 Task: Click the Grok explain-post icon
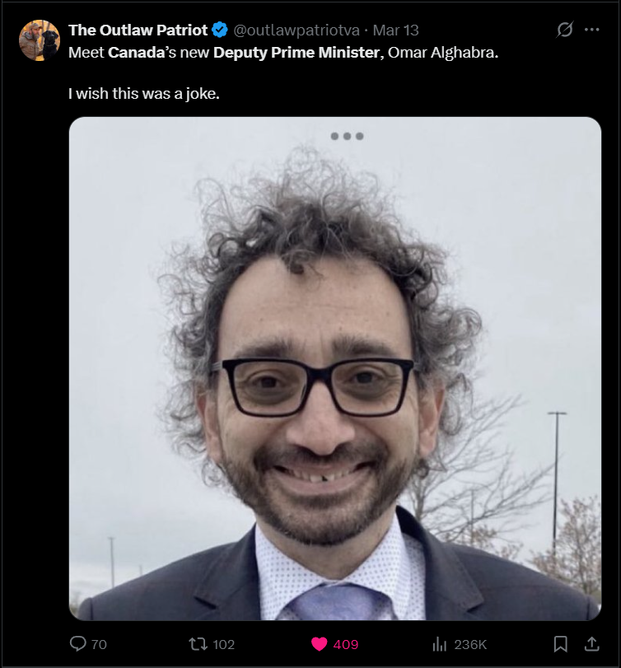pos(565,30)
